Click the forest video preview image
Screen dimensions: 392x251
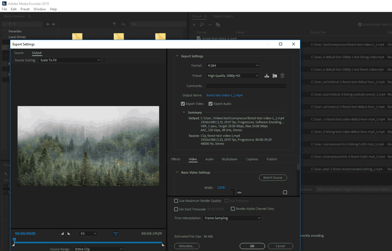[x=88, y=146]
